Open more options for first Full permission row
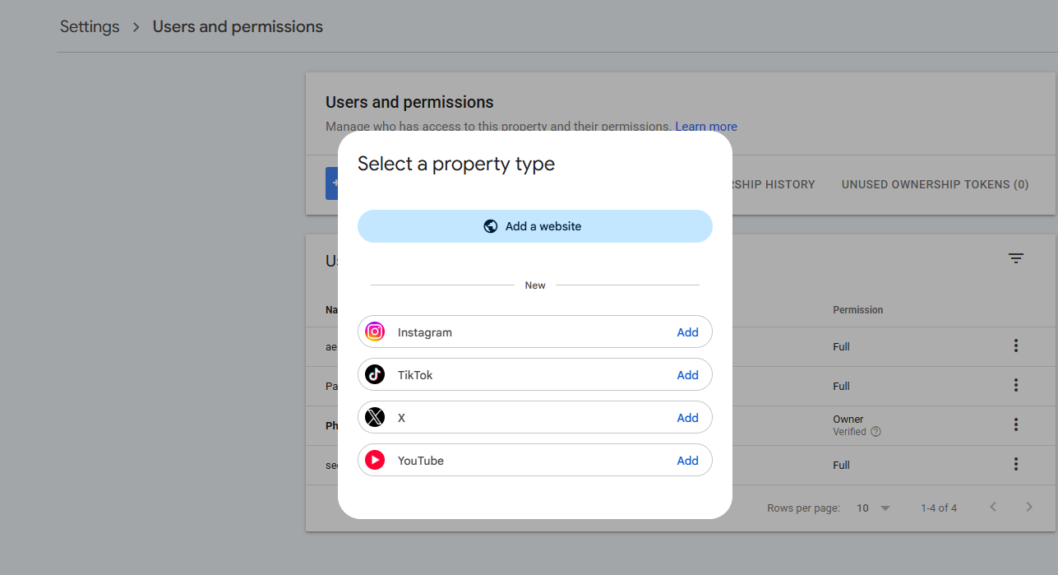The width and height of the screenshot is (1058, 575). (1016, 346)
